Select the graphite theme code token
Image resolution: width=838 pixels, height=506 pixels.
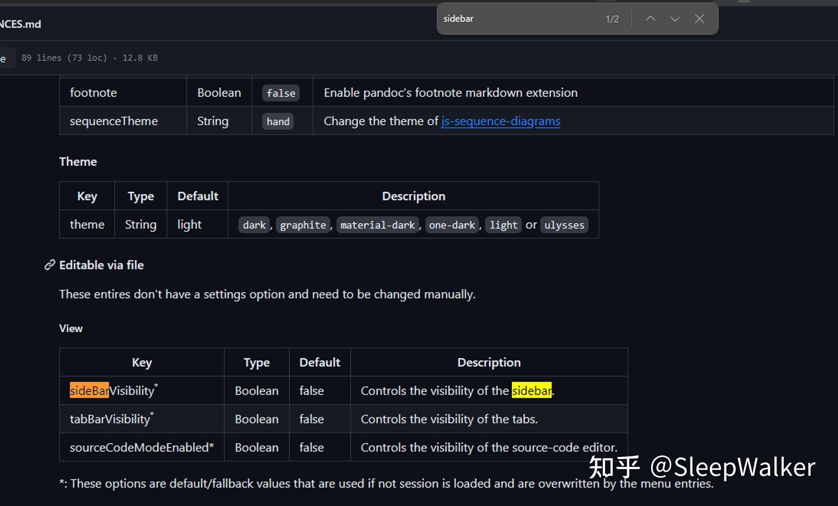click(x=303, y=225)
